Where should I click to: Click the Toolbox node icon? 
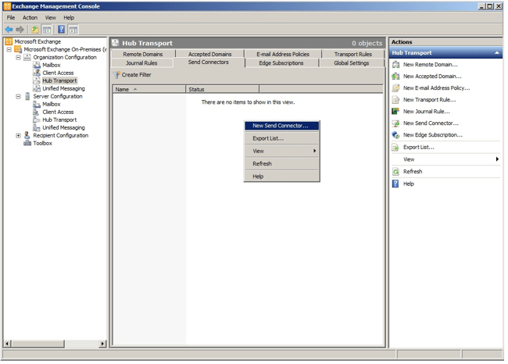click(27, 143)
